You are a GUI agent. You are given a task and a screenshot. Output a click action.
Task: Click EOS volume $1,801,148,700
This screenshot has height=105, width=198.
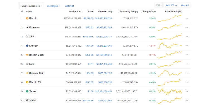pyautogui.click(x=104, y=64)
